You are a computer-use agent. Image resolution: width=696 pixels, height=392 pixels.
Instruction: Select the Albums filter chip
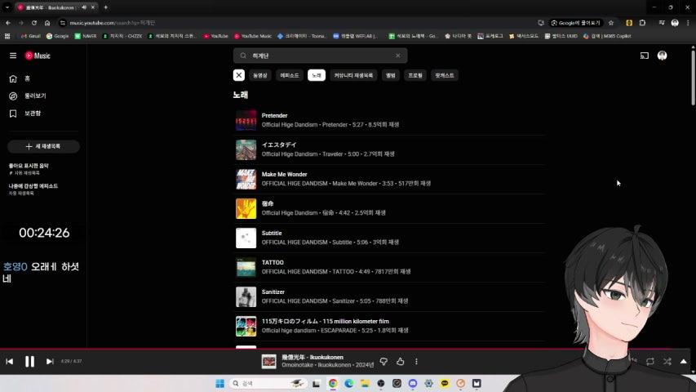tap(391, 75)
